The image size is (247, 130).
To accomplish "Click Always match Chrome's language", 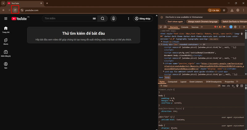I will pos(203,22).
